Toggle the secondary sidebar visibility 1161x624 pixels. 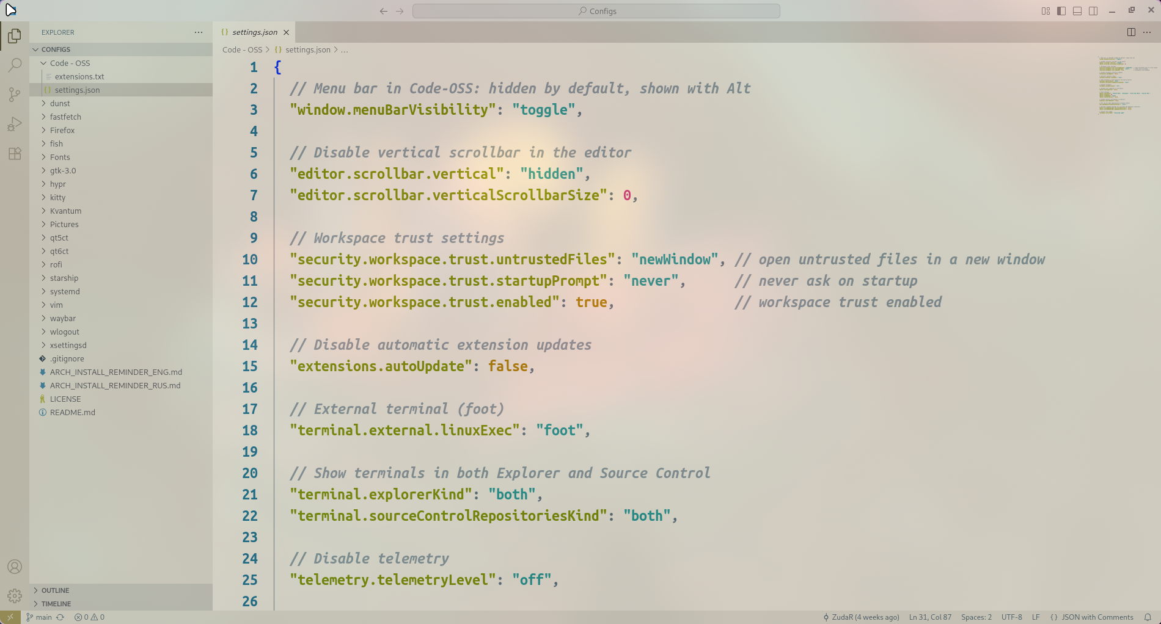1093,10
